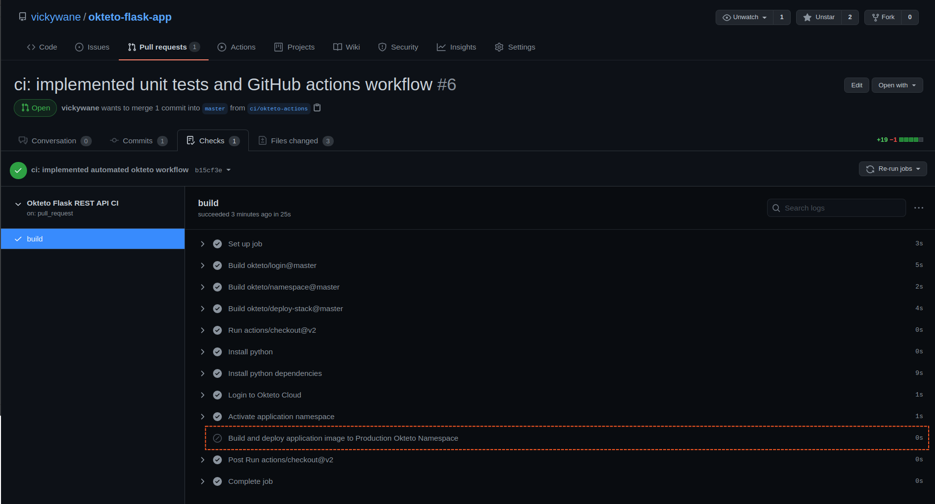Click the status icon for Post Run actions/checkout@v2
This screenshot has height=504, width=935.
pyautogui.click(x=217, y=460)
